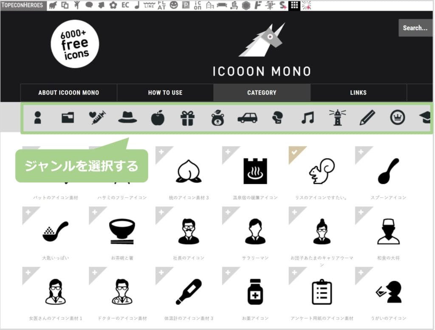Open the LINKS menu
This screenshot has height=330, width=435.
(x=359, y=92)
